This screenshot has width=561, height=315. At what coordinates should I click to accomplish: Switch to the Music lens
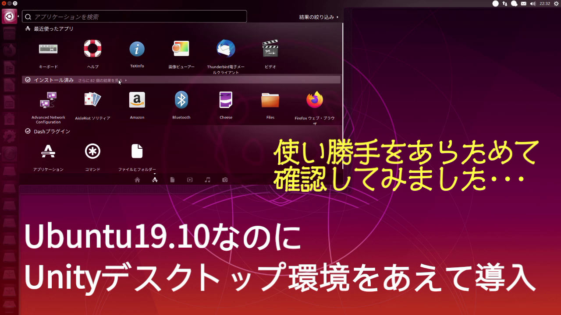208,180
